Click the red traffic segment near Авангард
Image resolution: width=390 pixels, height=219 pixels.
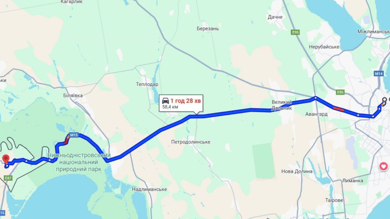tap(338, 108)
